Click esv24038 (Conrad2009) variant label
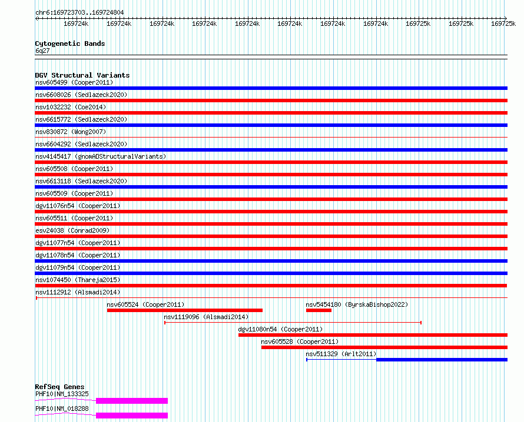This screenshot has width=524, height=422. tap(72, 230)
